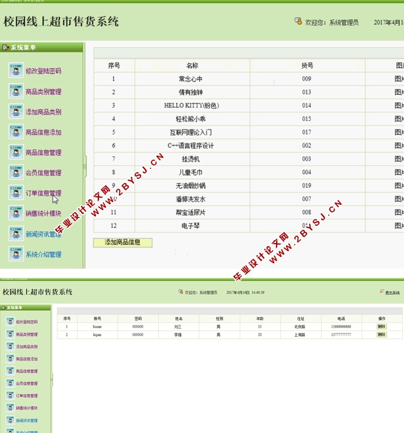Screen dimensions: 404x433
Task: Click the account cell liusan
Action: click(97, 326)
